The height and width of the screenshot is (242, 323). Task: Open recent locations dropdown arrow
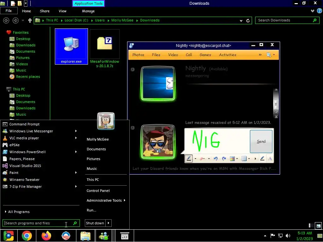[23, 20]
